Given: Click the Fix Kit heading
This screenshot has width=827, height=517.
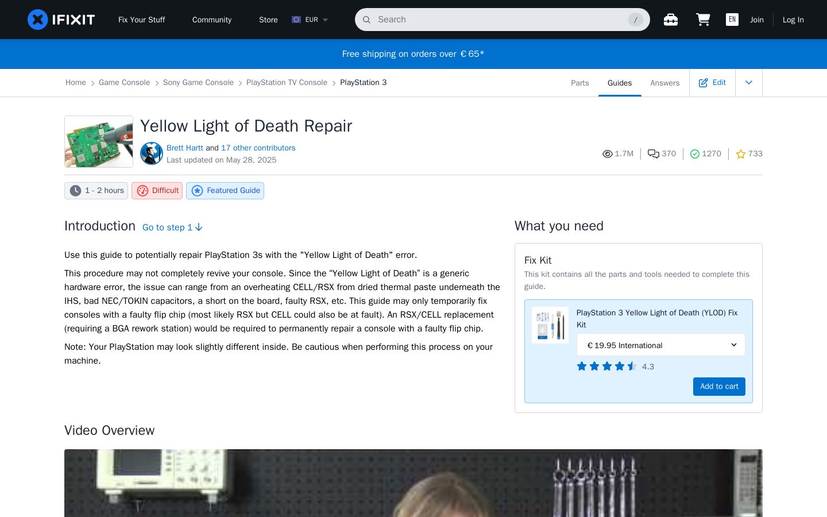Looking at the screenshot, I should [538, 260].
